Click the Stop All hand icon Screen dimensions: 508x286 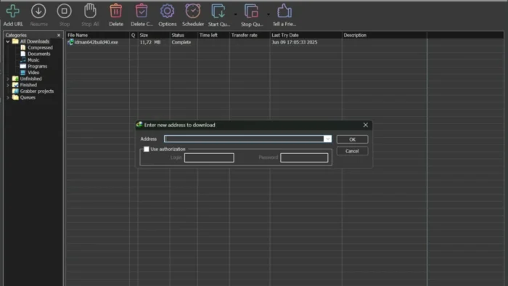90,11
